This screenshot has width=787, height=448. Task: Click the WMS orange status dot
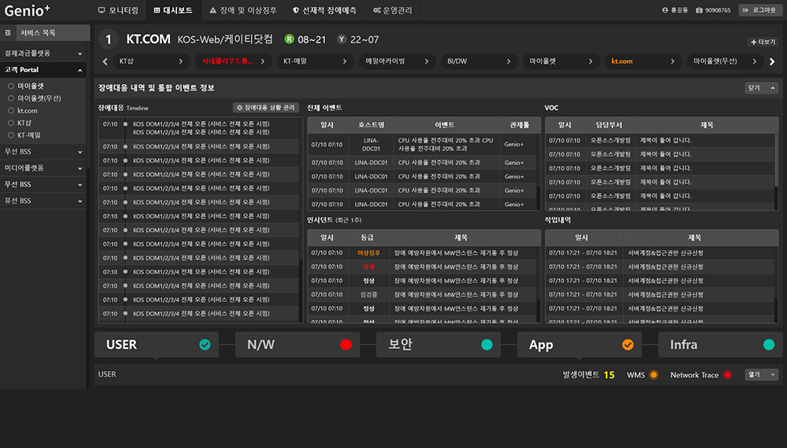click(x=653, y=375)
